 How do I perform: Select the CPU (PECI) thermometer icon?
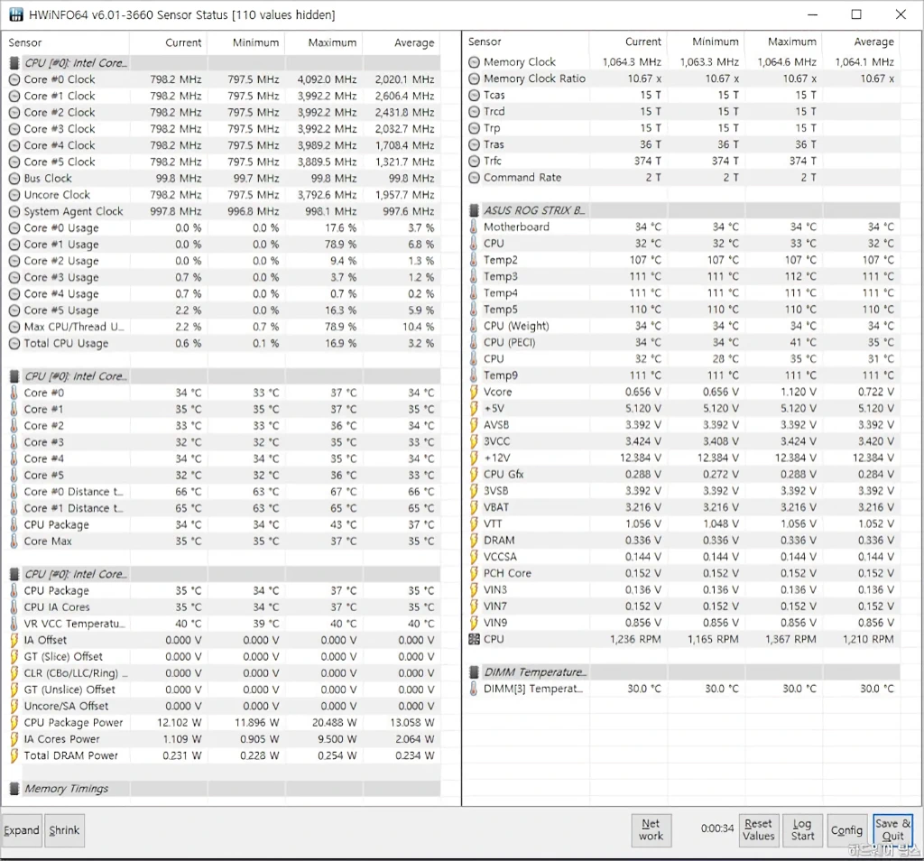click(474, 342)
